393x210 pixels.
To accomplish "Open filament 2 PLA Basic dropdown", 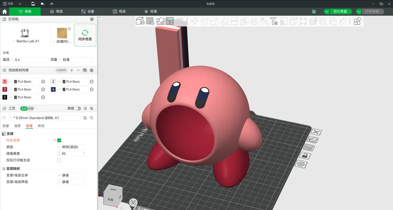I will point(73,81).
